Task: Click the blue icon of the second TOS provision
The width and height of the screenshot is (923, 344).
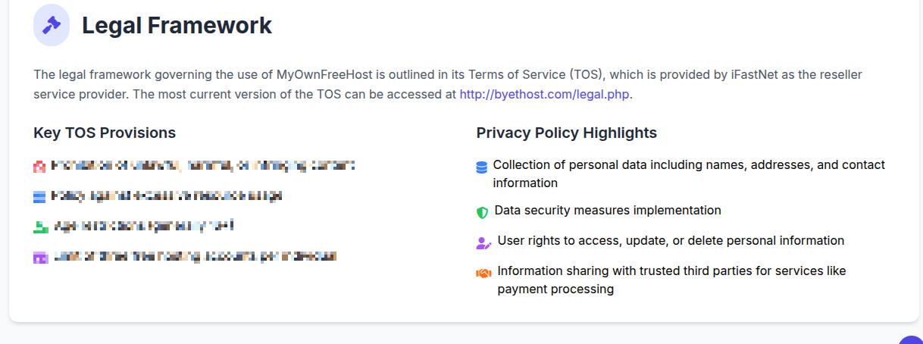Action: [x=40, y=197]
